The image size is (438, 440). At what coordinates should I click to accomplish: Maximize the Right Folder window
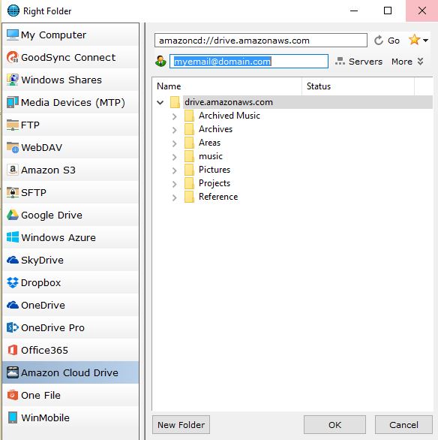[x=388, y=11]
